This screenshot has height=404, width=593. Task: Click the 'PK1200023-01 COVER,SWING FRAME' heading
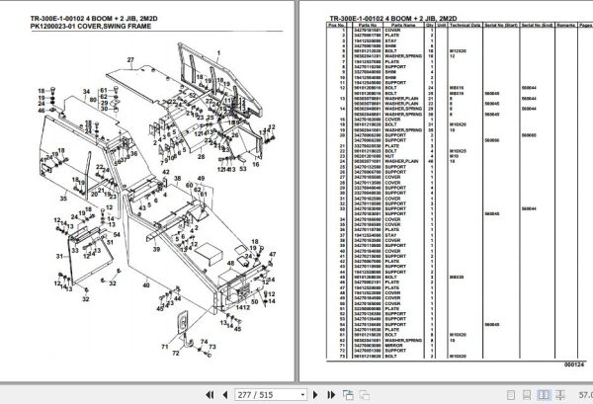point(91,26)
